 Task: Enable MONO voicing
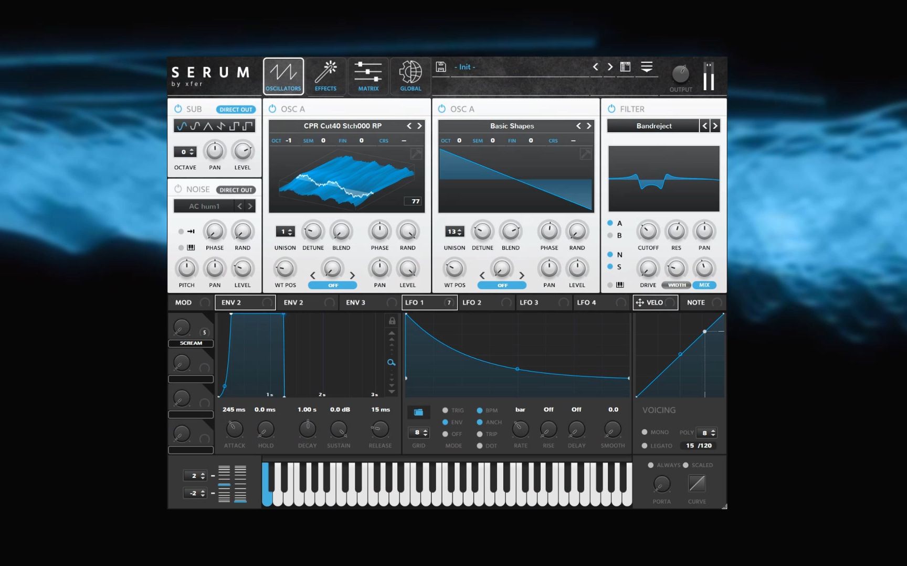click(644, 432)
